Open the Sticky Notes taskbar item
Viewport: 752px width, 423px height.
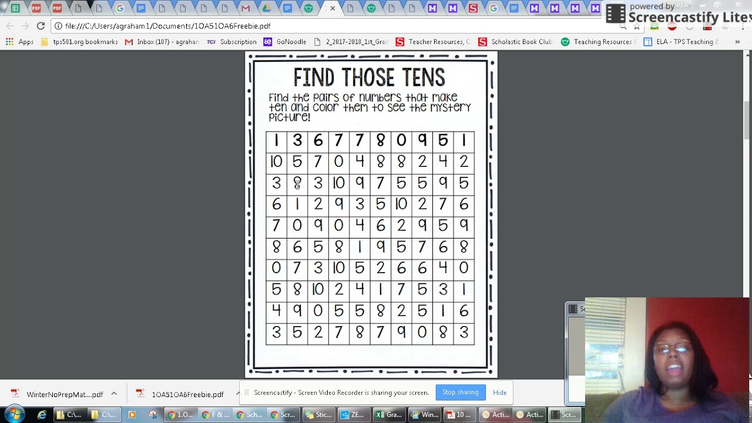click(x=318, y=415)
